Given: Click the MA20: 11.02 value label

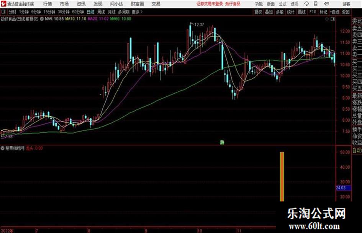Looking at the screenshot, I should [x=98, y=19].
